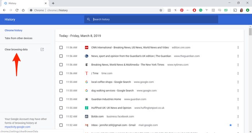
Task: Click the New York Times favicon
Action: pyautogui.click(x=87, y=65)
